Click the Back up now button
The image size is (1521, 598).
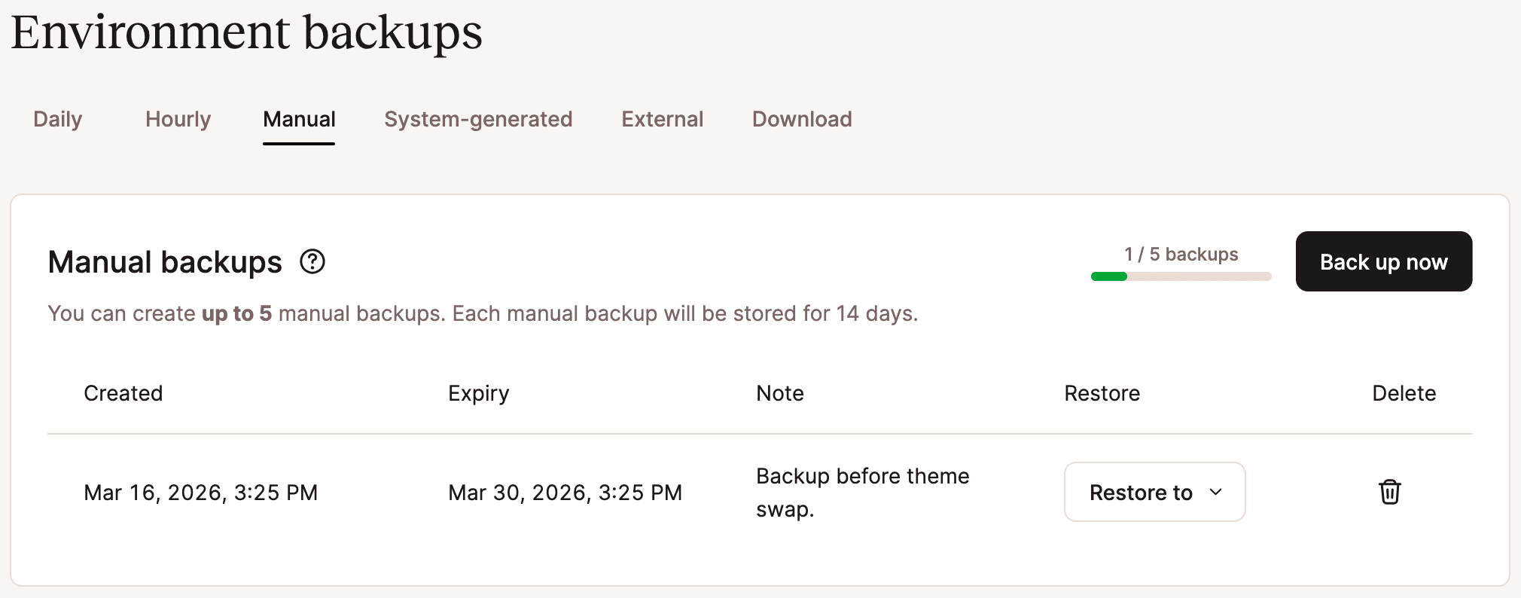(1383, 261)
